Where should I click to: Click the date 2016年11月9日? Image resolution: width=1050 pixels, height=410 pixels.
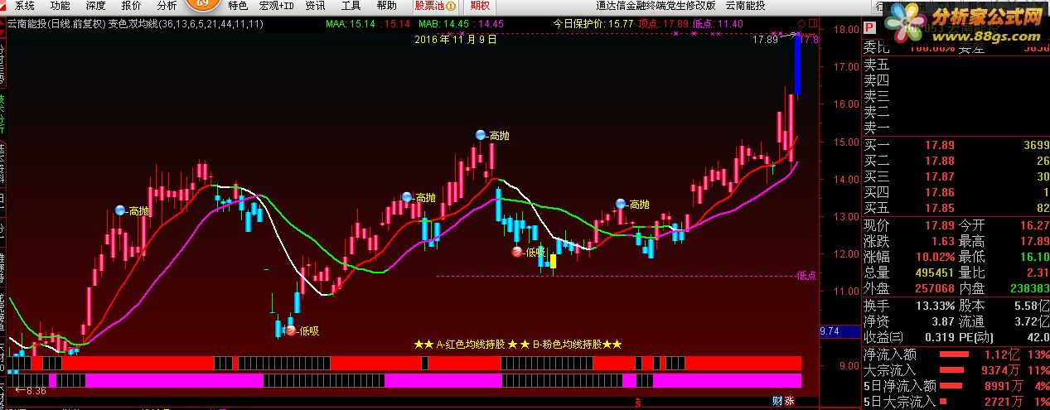tap(457, 38)
